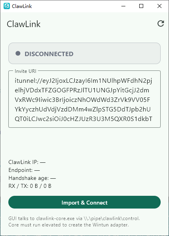Minimize the ClawLink window

pos(123,6)
